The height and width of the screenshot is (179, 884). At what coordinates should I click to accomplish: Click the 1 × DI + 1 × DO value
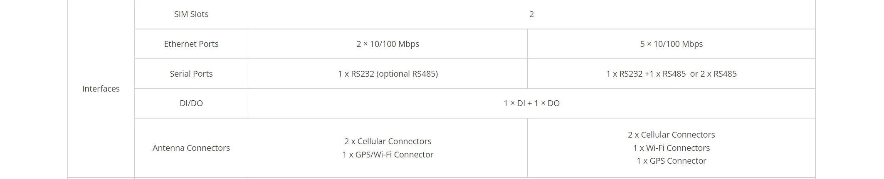coord(531,103)
